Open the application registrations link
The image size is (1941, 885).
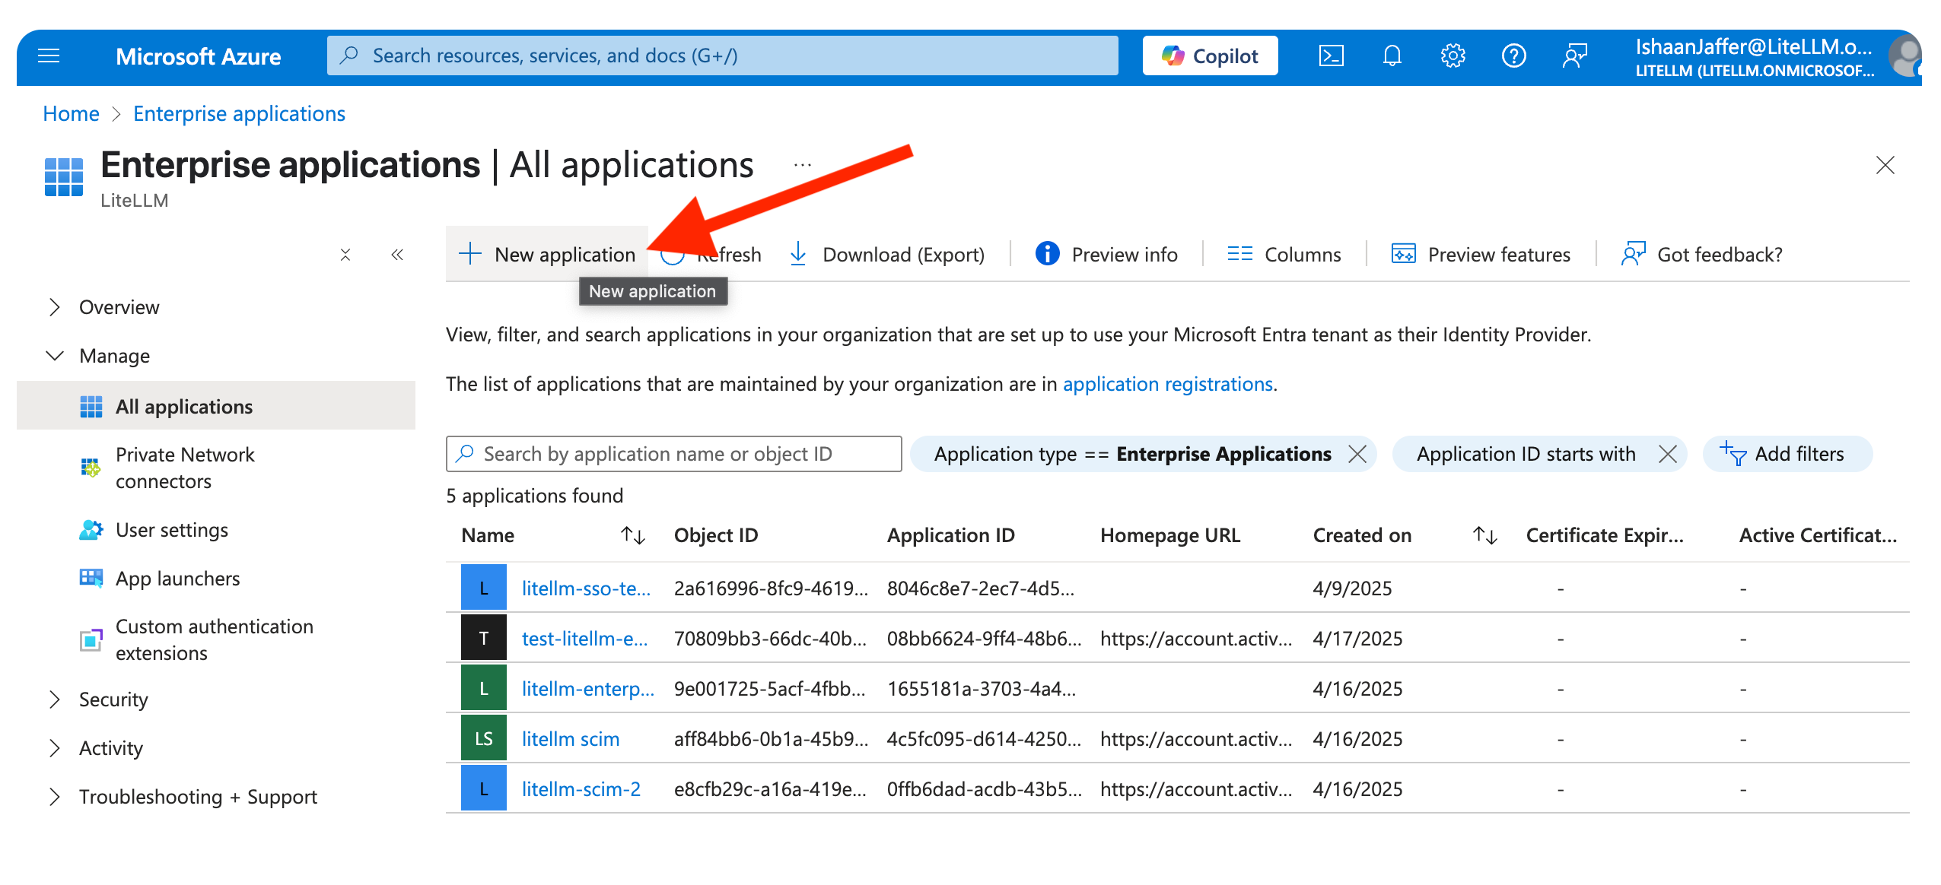(x=1167, y=384)
